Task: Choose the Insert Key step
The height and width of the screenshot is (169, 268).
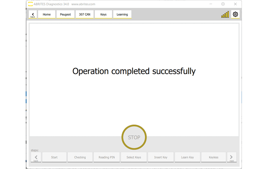Action: click(161, 157)
